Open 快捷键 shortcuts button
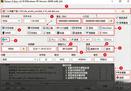 pos(123,72)
